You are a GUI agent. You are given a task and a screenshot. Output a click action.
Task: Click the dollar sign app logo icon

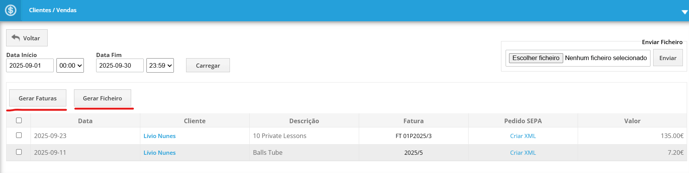[11, 10]
